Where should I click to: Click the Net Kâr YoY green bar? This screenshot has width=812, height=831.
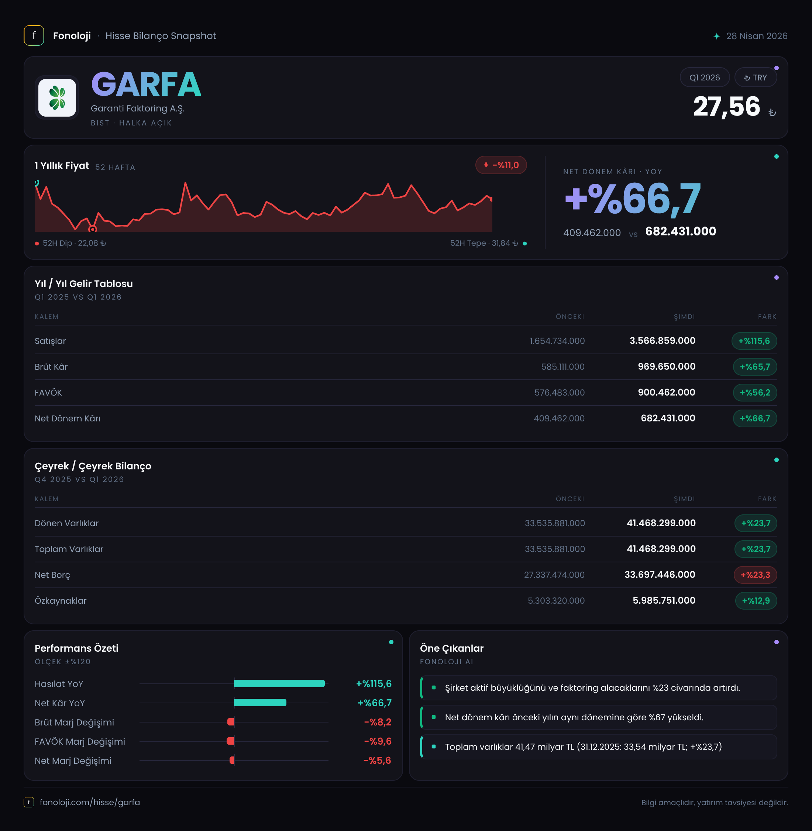point(260,703)
